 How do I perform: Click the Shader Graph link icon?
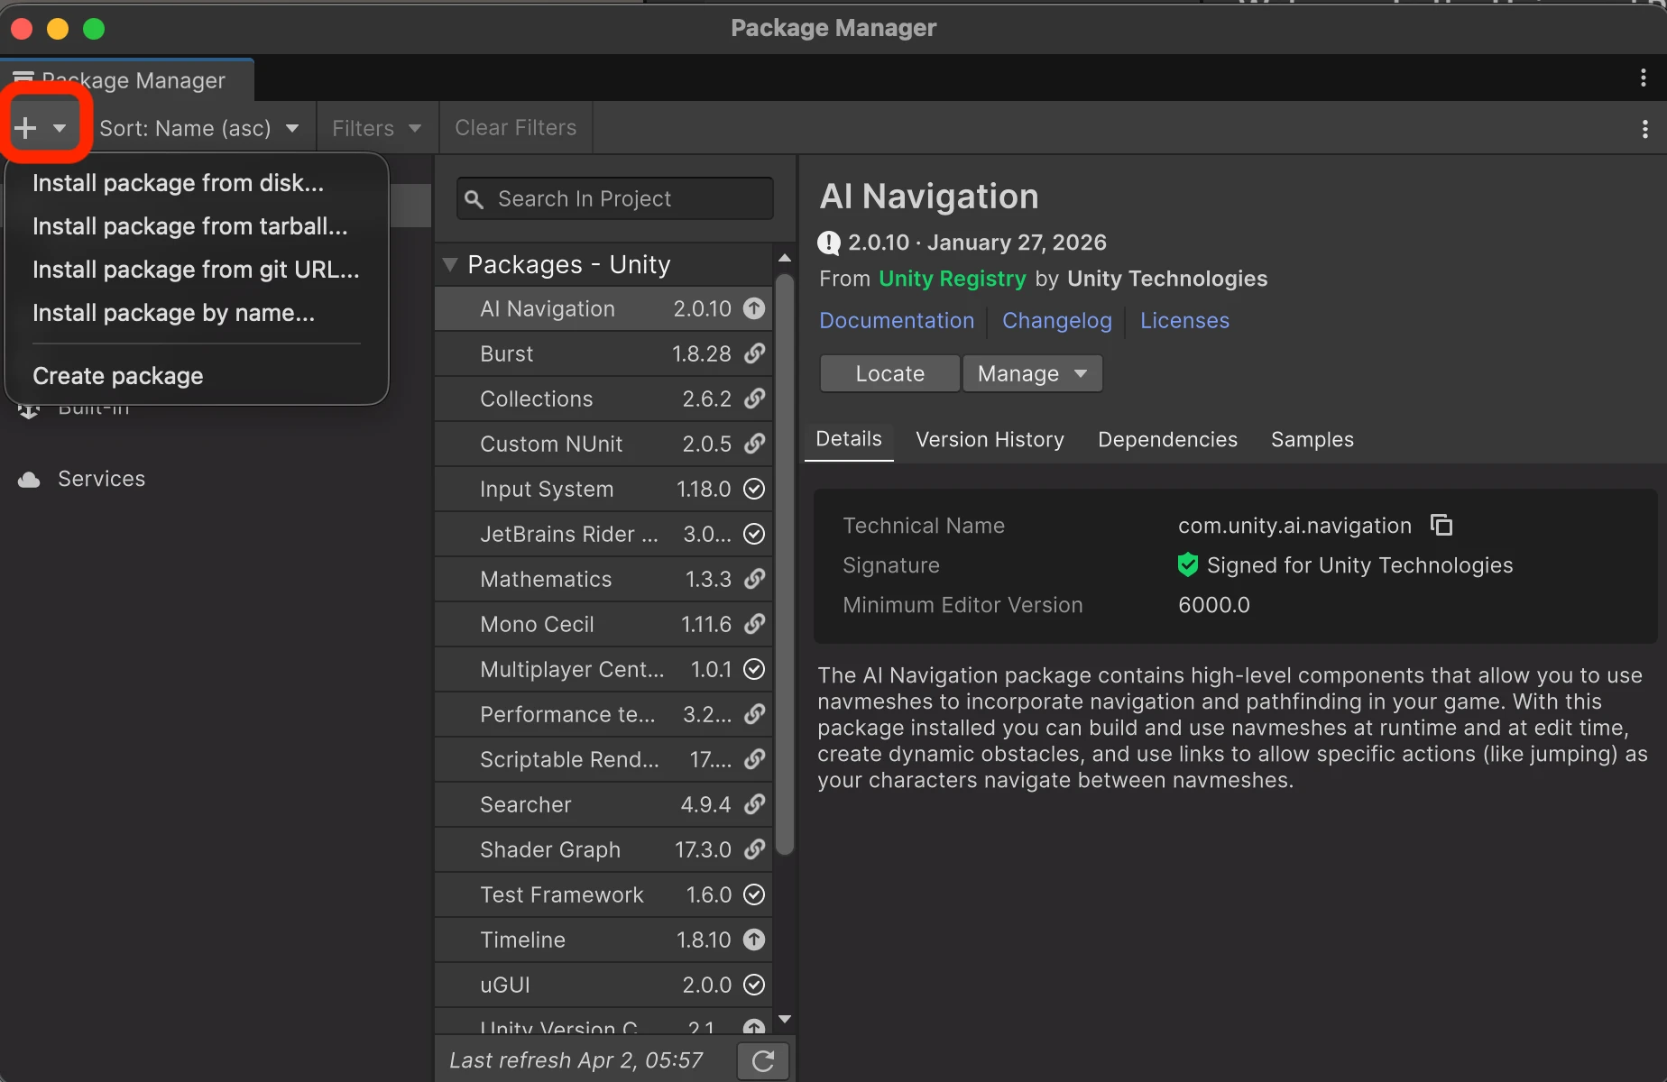754,849
